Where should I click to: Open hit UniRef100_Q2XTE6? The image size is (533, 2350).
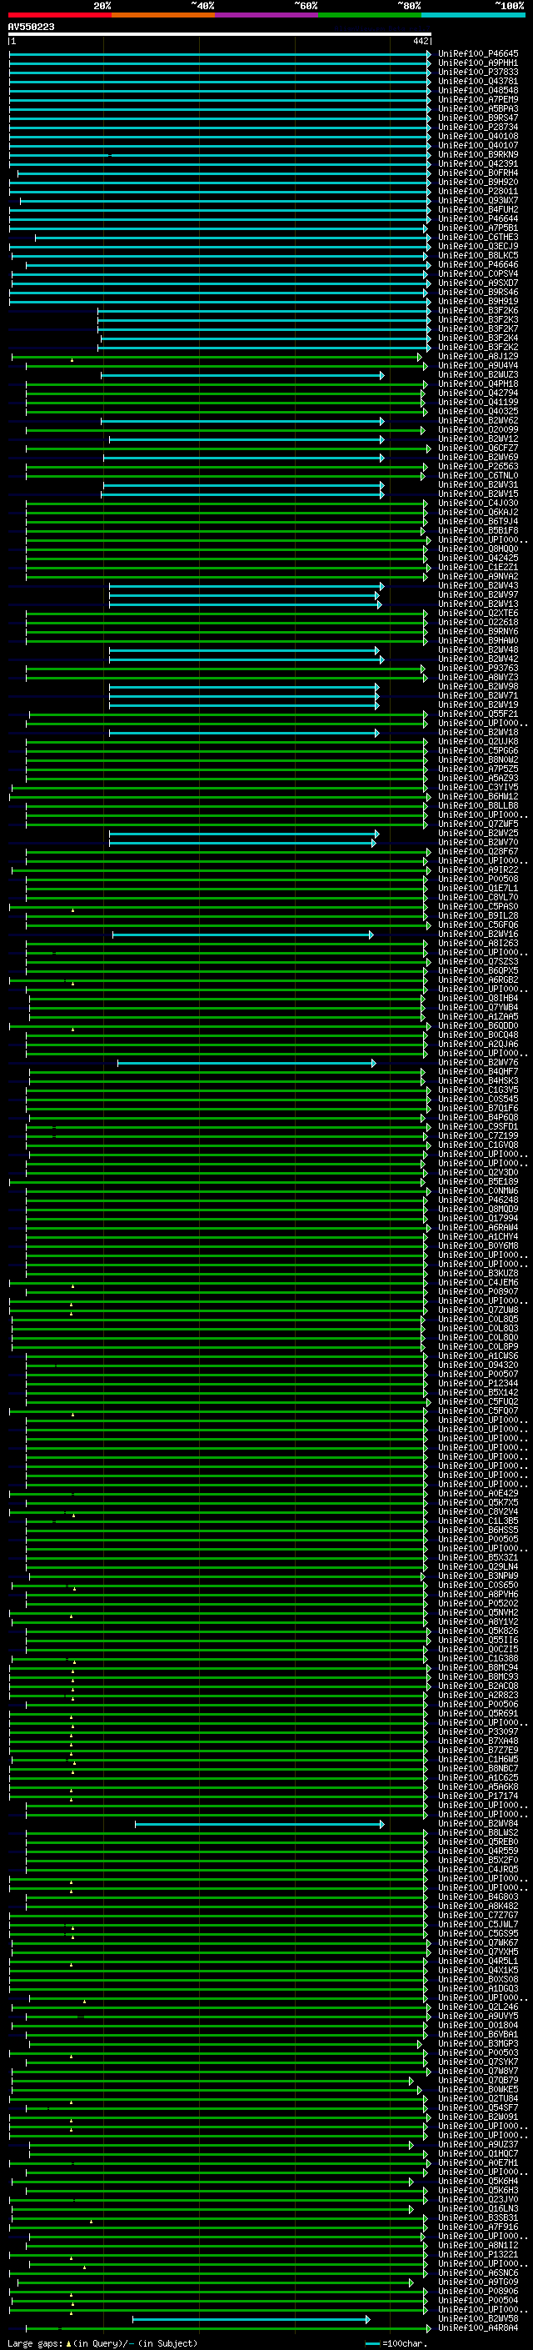pos(478,613)
